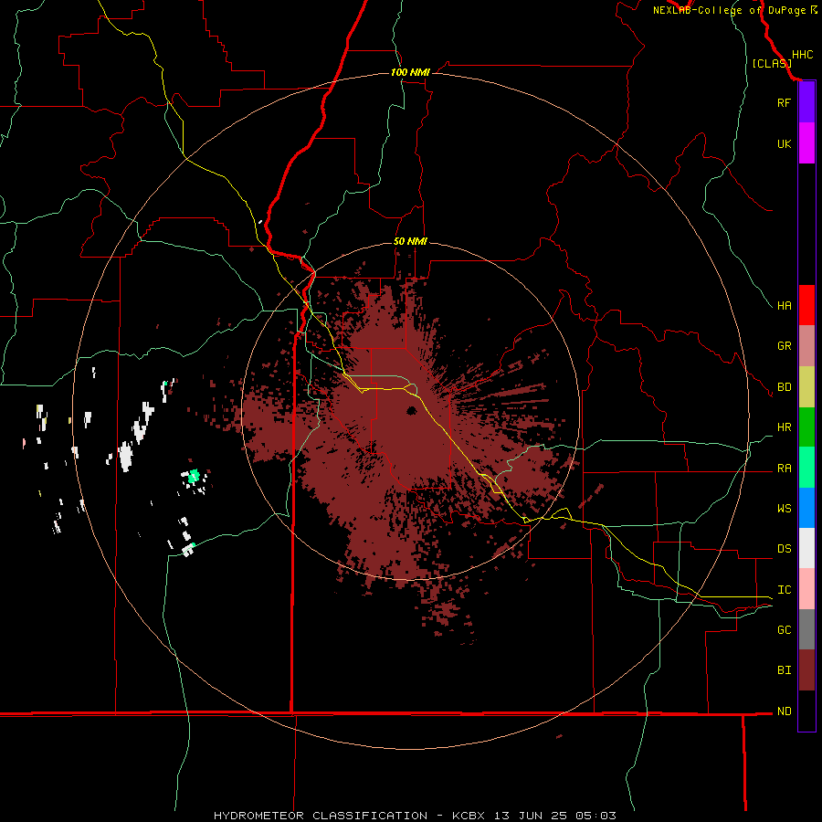Click the BD legend label
The image size is (822, 822).
[784, 387]
